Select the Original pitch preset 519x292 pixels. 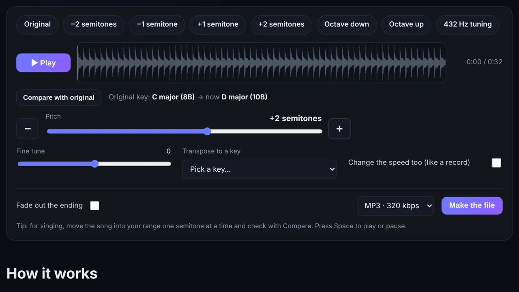pyautogui.click(x=37, y=24)
